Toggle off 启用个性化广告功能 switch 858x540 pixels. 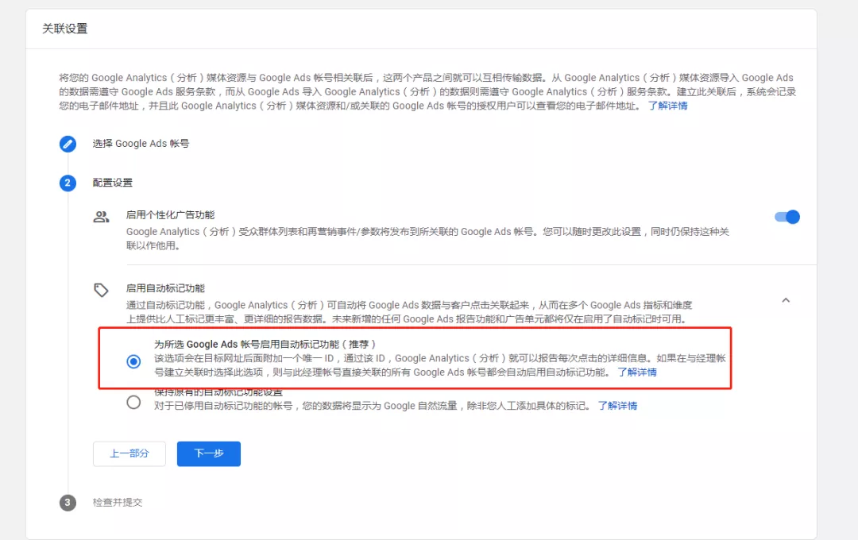point(787,218)
